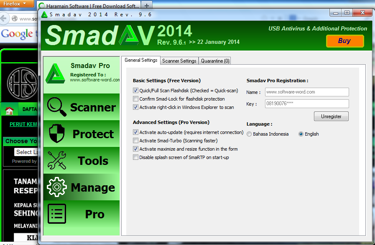Click 'MELAYANI' text on webpage

point(26,226)
